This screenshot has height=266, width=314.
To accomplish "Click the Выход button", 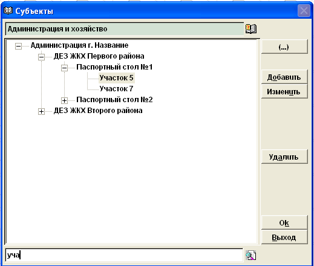I will (284, 237).
